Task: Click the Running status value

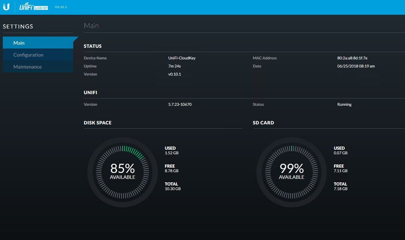Action: coord(344,104)
